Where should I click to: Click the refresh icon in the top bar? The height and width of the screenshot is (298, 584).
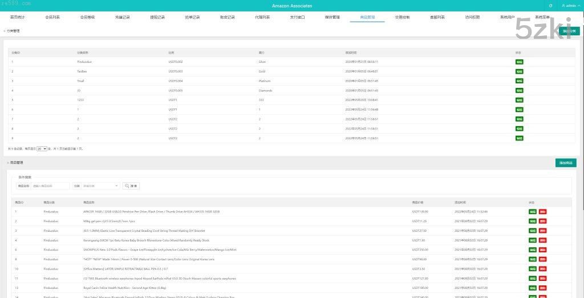click(x=550, y=6)
